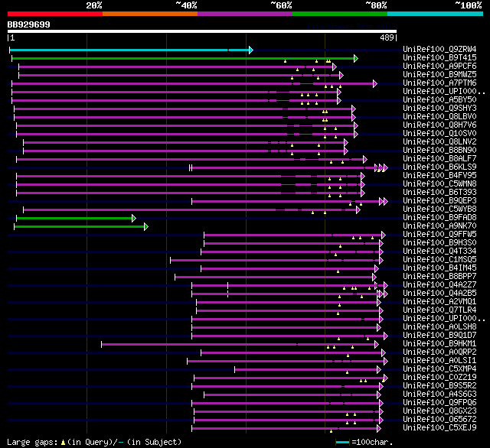Select the UniRef100_Q8LNV2 label
The width and height of the screenshot is (490, 448).
[x=439, y=142]
